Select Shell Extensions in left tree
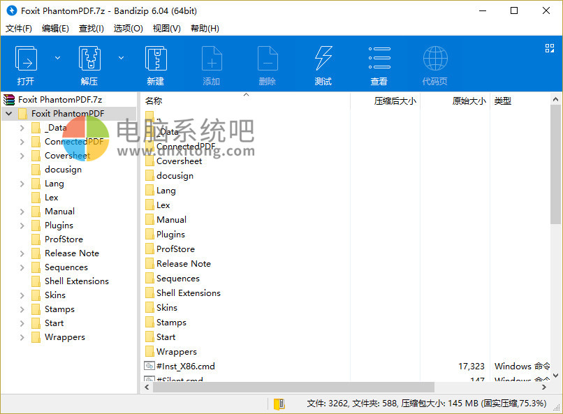 coord(76,281)
